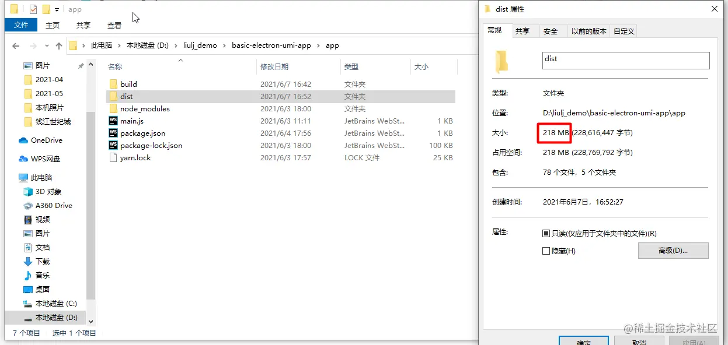Sort by 类型 column header

click(x=351, y=67)
